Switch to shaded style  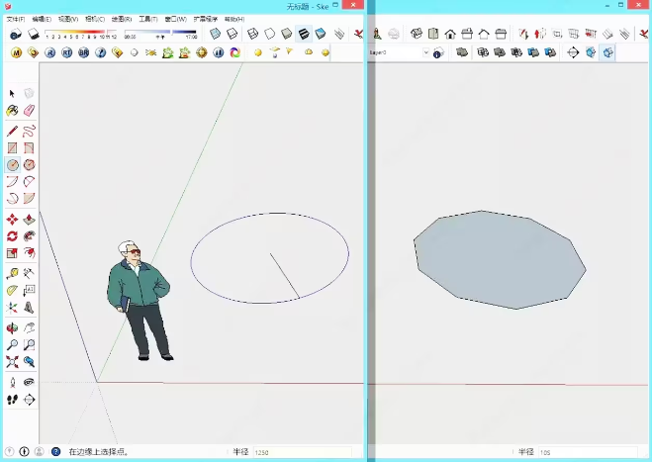point(287,34)
